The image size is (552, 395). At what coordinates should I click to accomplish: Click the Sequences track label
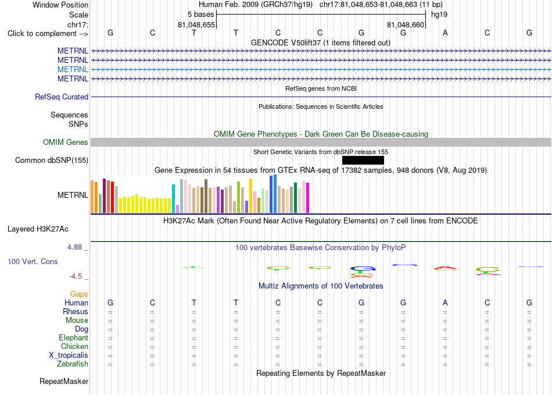point(69,115)
